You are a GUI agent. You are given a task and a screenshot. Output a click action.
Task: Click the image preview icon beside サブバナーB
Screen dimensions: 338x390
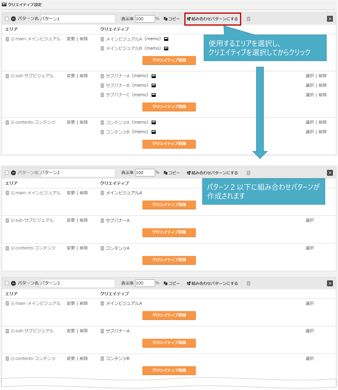(154, 86)
